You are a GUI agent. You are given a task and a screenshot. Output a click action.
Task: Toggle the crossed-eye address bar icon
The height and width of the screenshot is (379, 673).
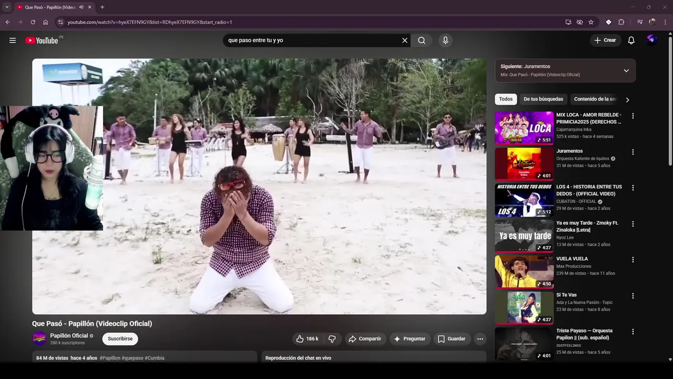(x=579, y=22)
